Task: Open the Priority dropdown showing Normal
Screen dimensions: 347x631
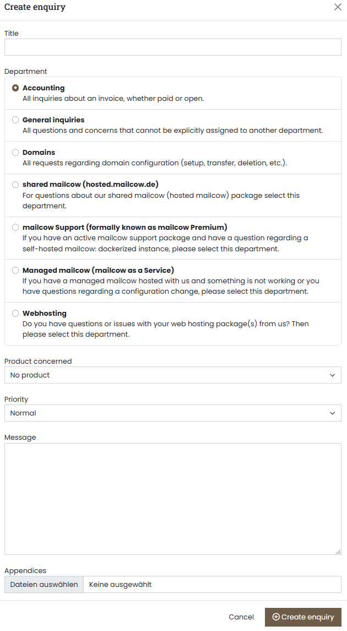Action: pyautogui.click(x=173, y=413)
